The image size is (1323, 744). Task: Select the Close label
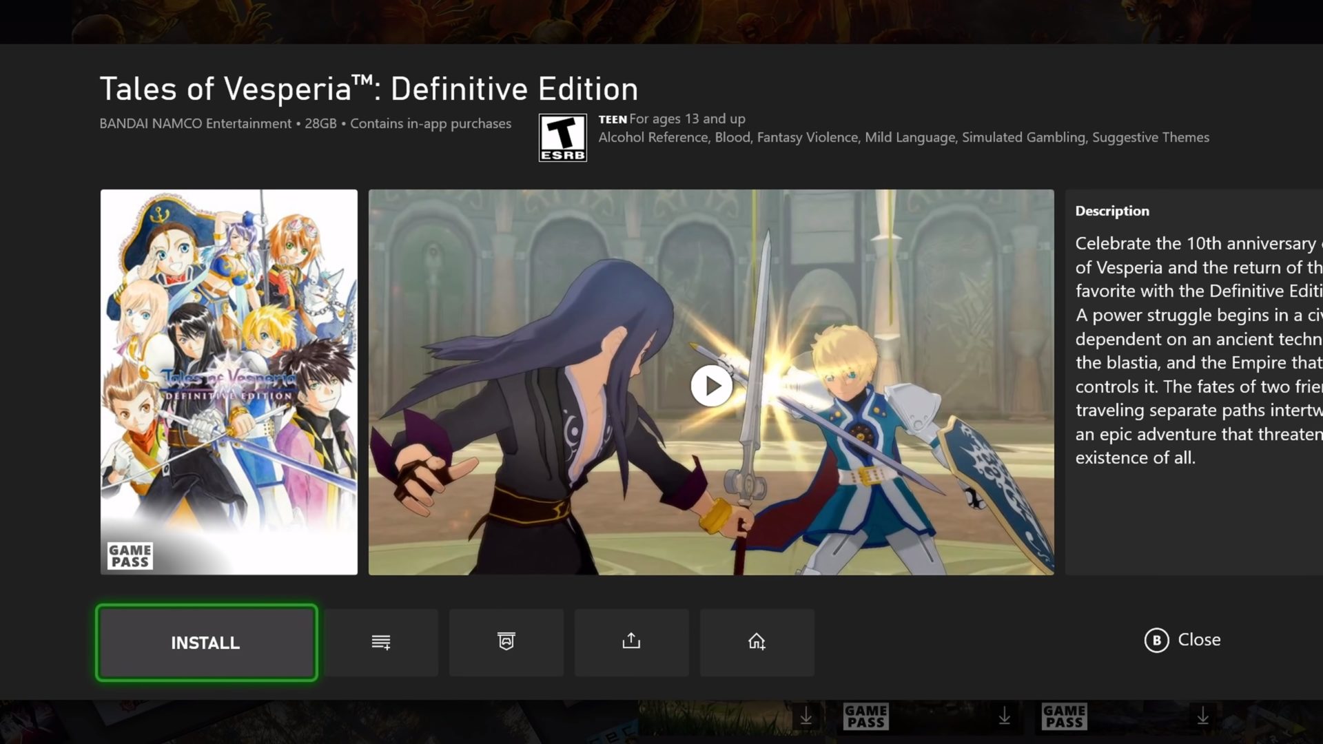tap(1199, 640)
